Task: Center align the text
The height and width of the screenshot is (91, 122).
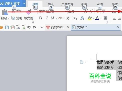Action: pos(120,18)
